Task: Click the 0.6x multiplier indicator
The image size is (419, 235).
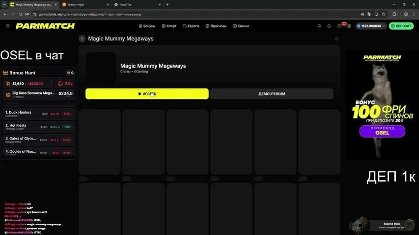Action: (x=65, y=84)
